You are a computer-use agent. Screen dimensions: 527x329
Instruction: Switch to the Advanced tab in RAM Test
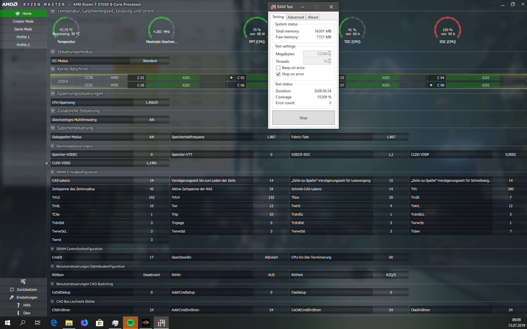(x=296, y=17)
